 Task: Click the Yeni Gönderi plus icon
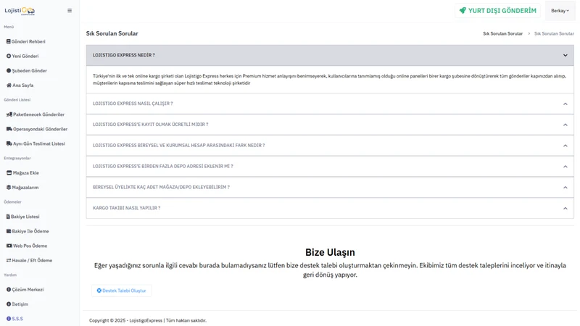point(9,57)
